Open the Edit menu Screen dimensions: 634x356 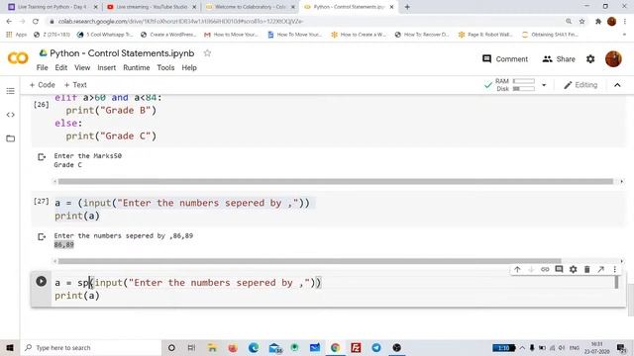61,67
